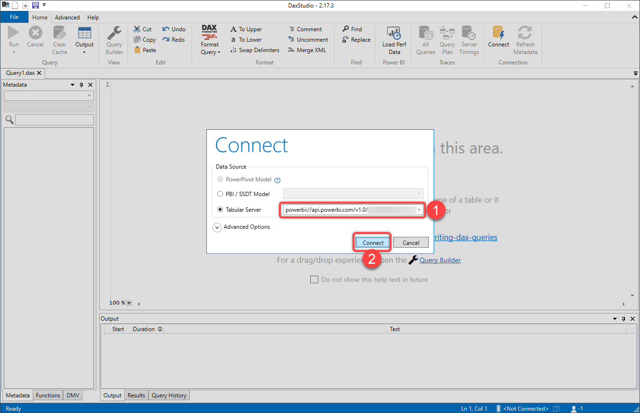Click the DAX Format Query icon
The image size is (640, 413).
[209, 33]
